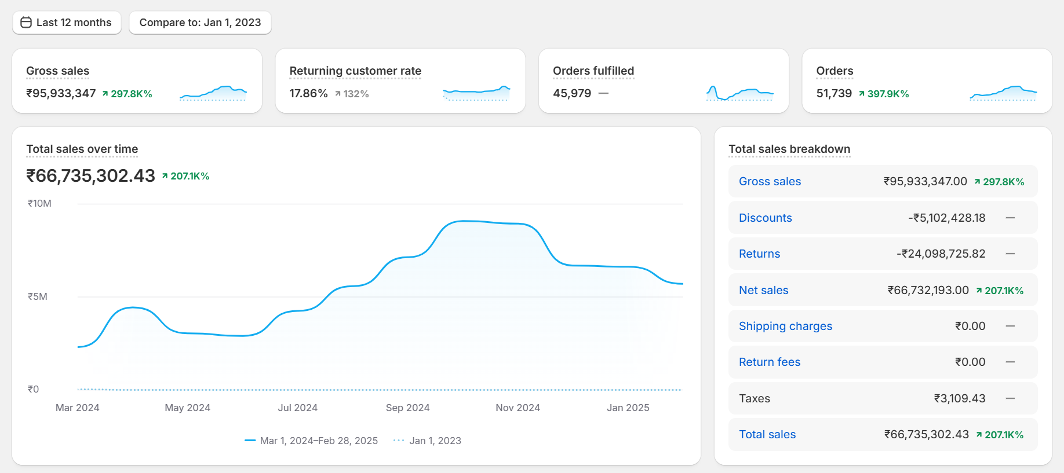Open Shipping charges breakdown link
Screen dimensions: 1064x473
(x=785, y=326)
